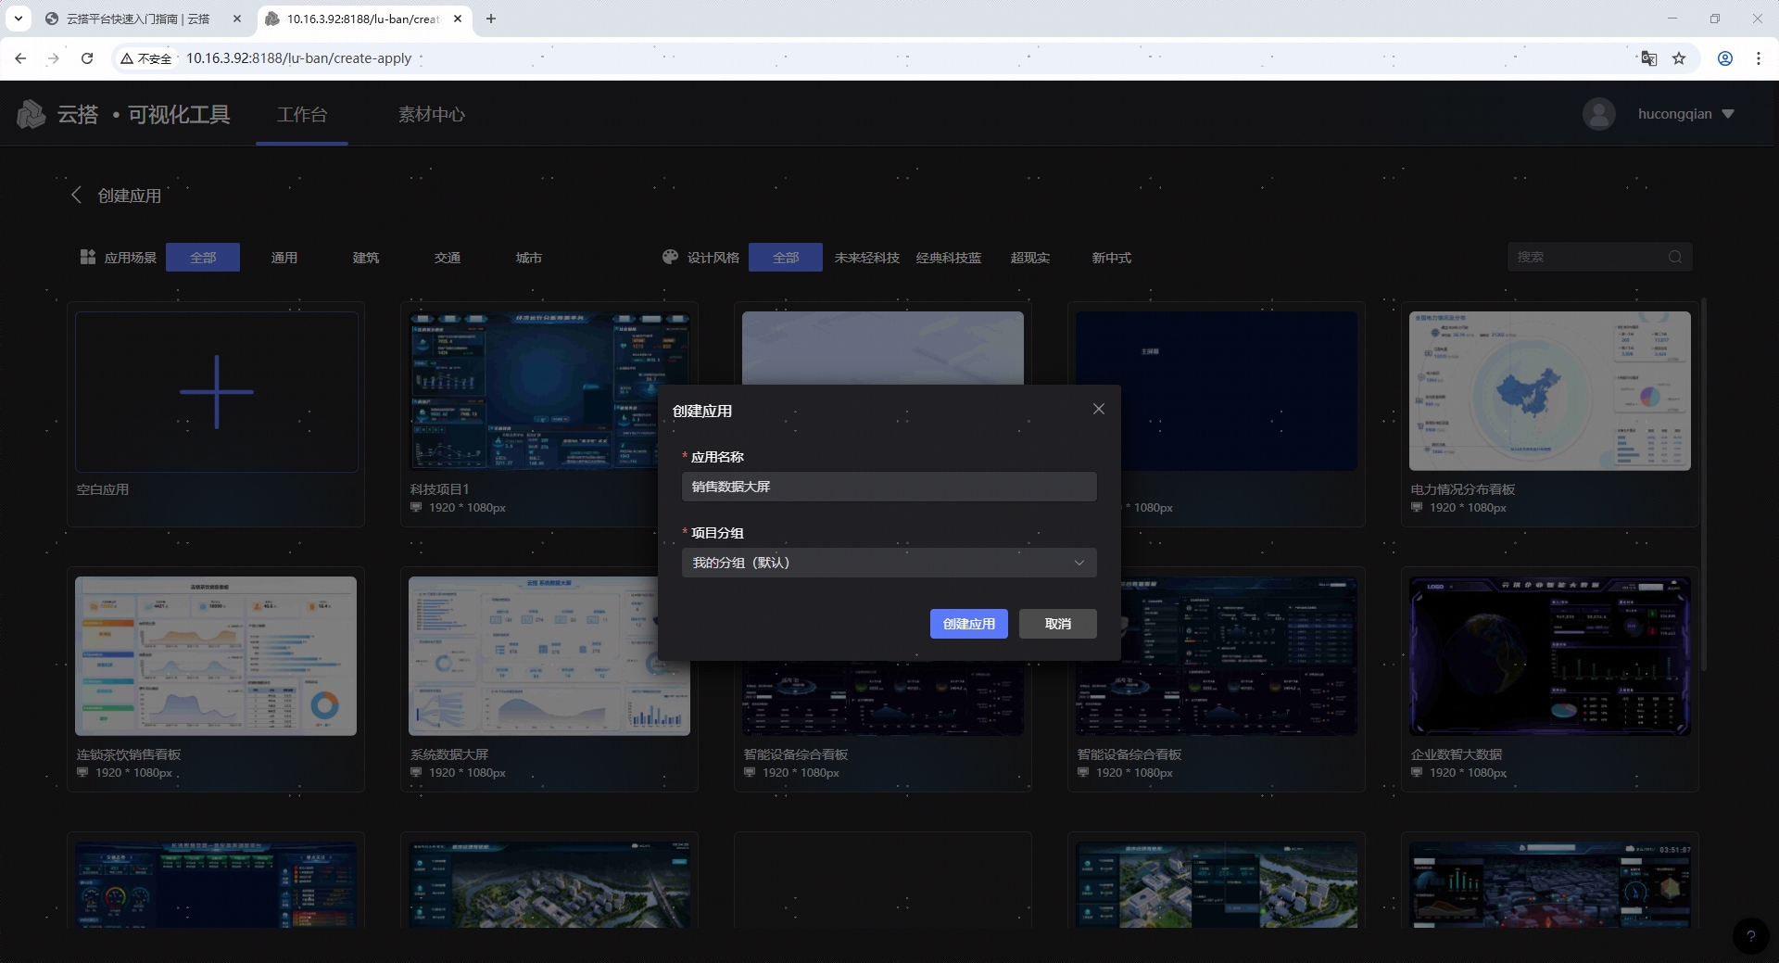Filter scenes by 通用
Viewport: 1779px width, 963px height.
click(284, 258)
